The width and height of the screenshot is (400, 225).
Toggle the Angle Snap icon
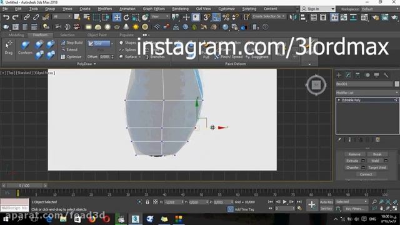pyautogui.click(x=216, y=17)
